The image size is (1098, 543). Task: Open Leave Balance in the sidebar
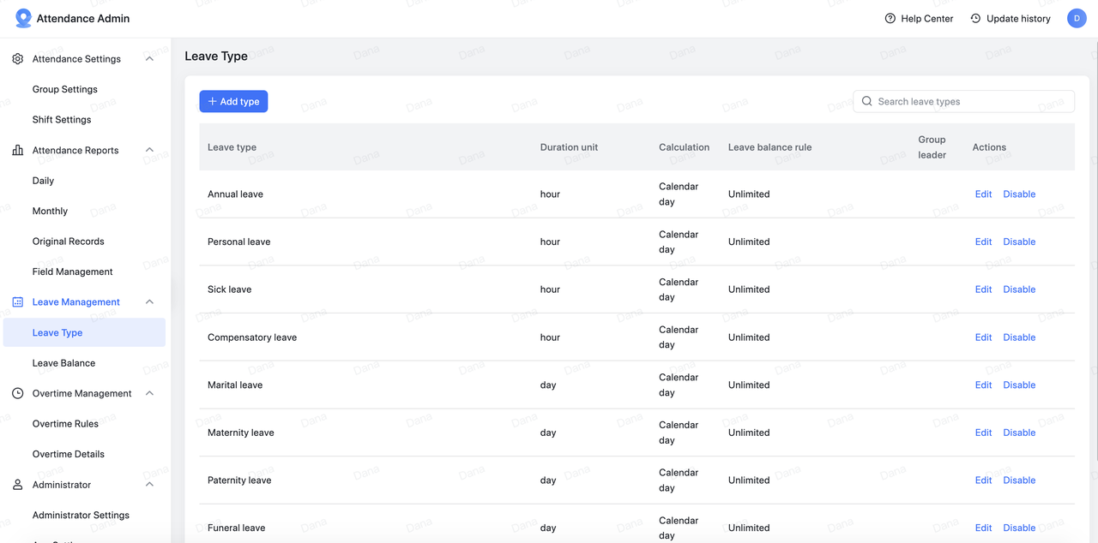click(x=63, y=363)
